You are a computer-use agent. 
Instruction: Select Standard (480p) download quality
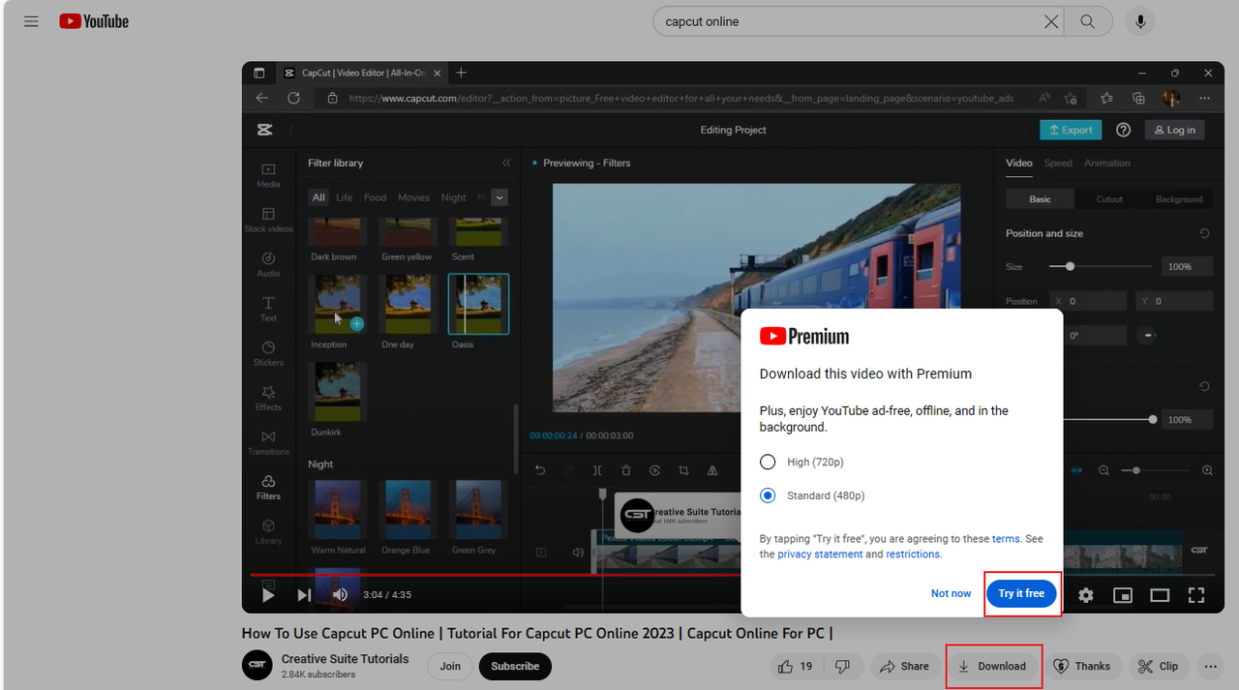769,495
